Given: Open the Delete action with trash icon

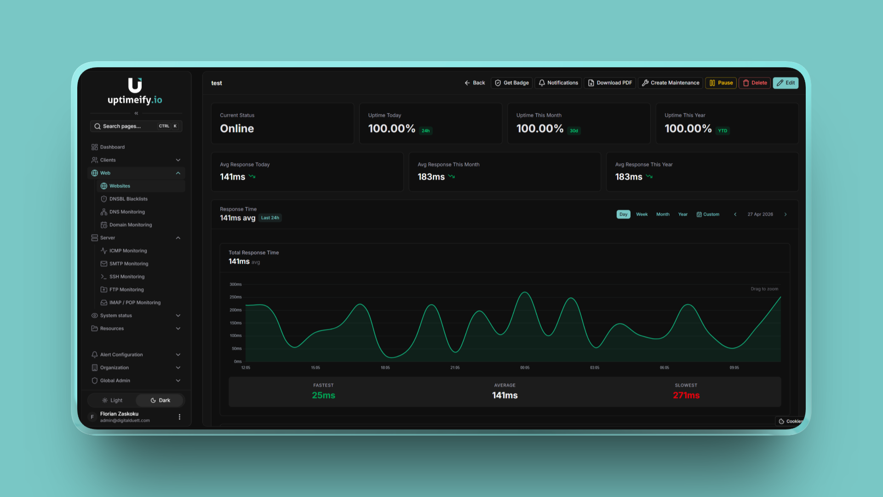Looking at the screenshot, I should pyautogui.click(x=746, y=83).
